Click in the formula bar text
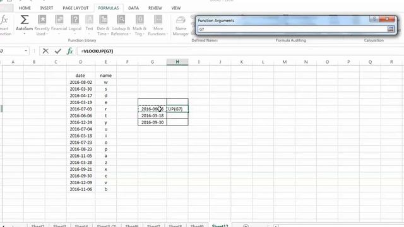 [x=97, y=51]
